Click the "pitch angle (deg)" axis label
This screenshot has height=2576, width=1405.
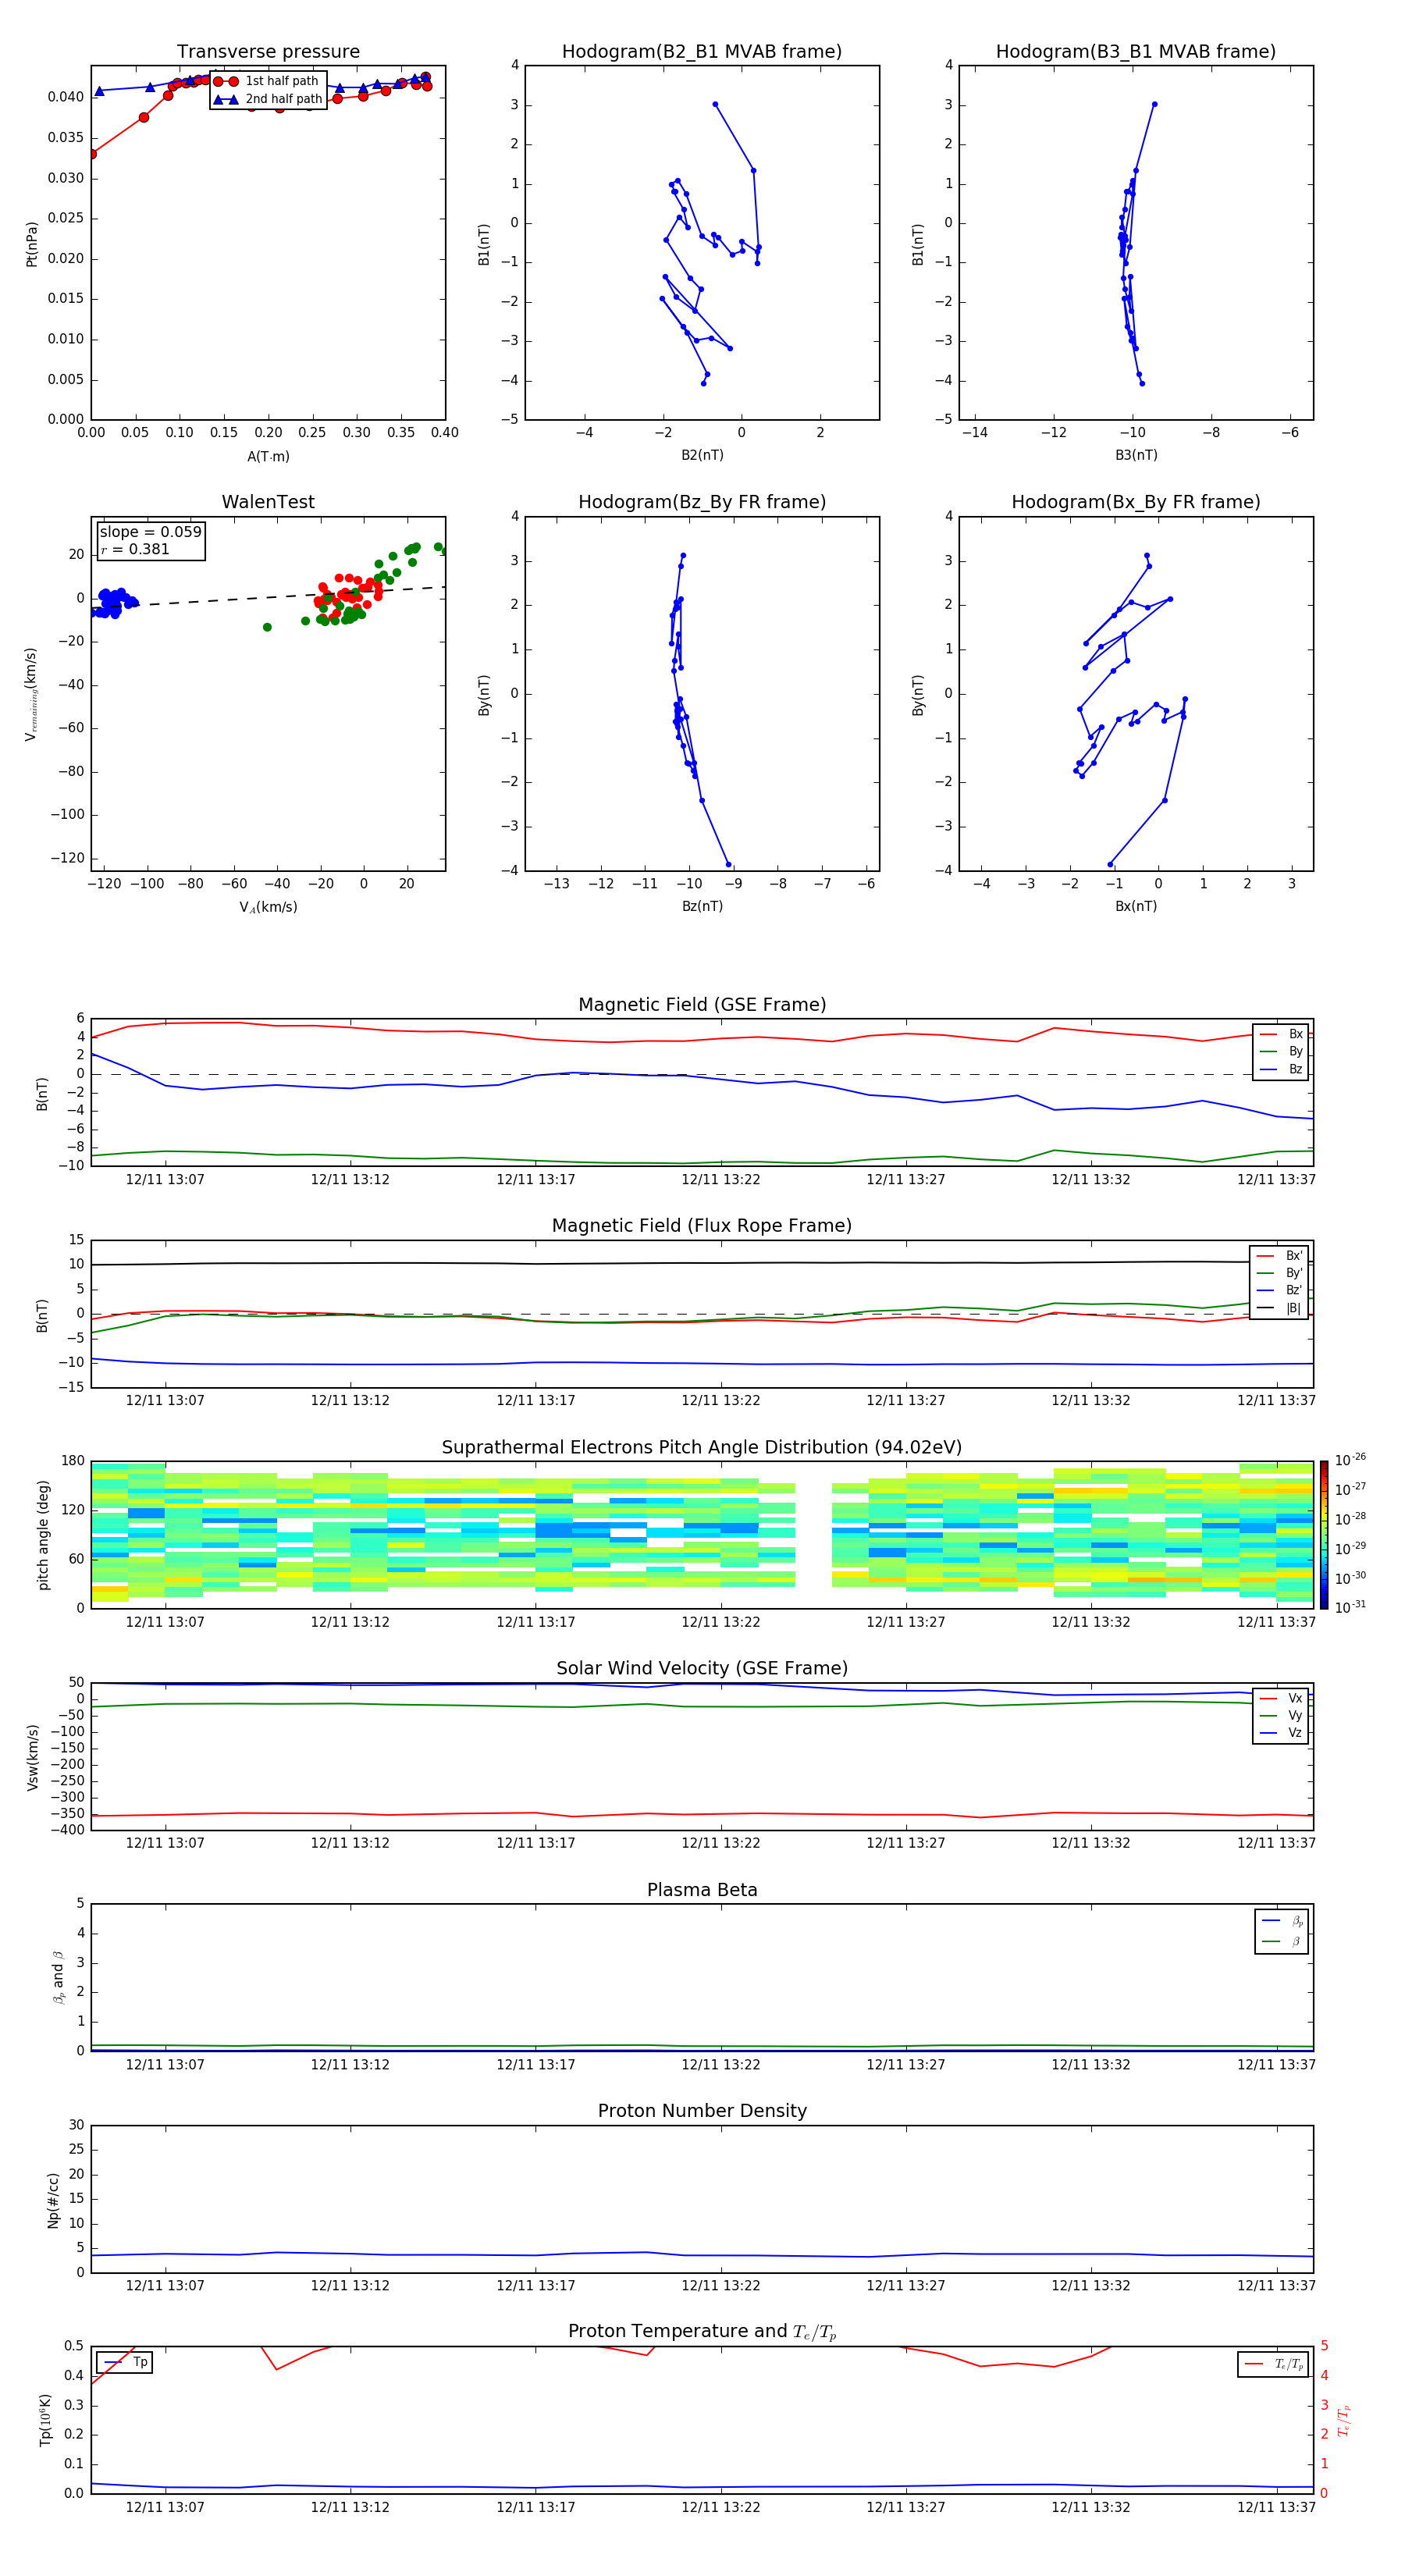[43, 1535]
